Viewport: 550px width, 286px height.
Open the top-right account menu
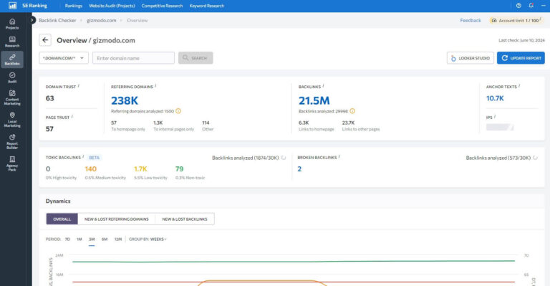pos(543,6)
